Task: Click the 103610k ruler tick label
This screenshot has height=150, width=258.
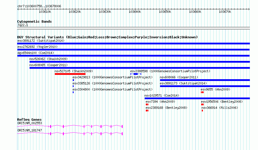Action: 45,12
